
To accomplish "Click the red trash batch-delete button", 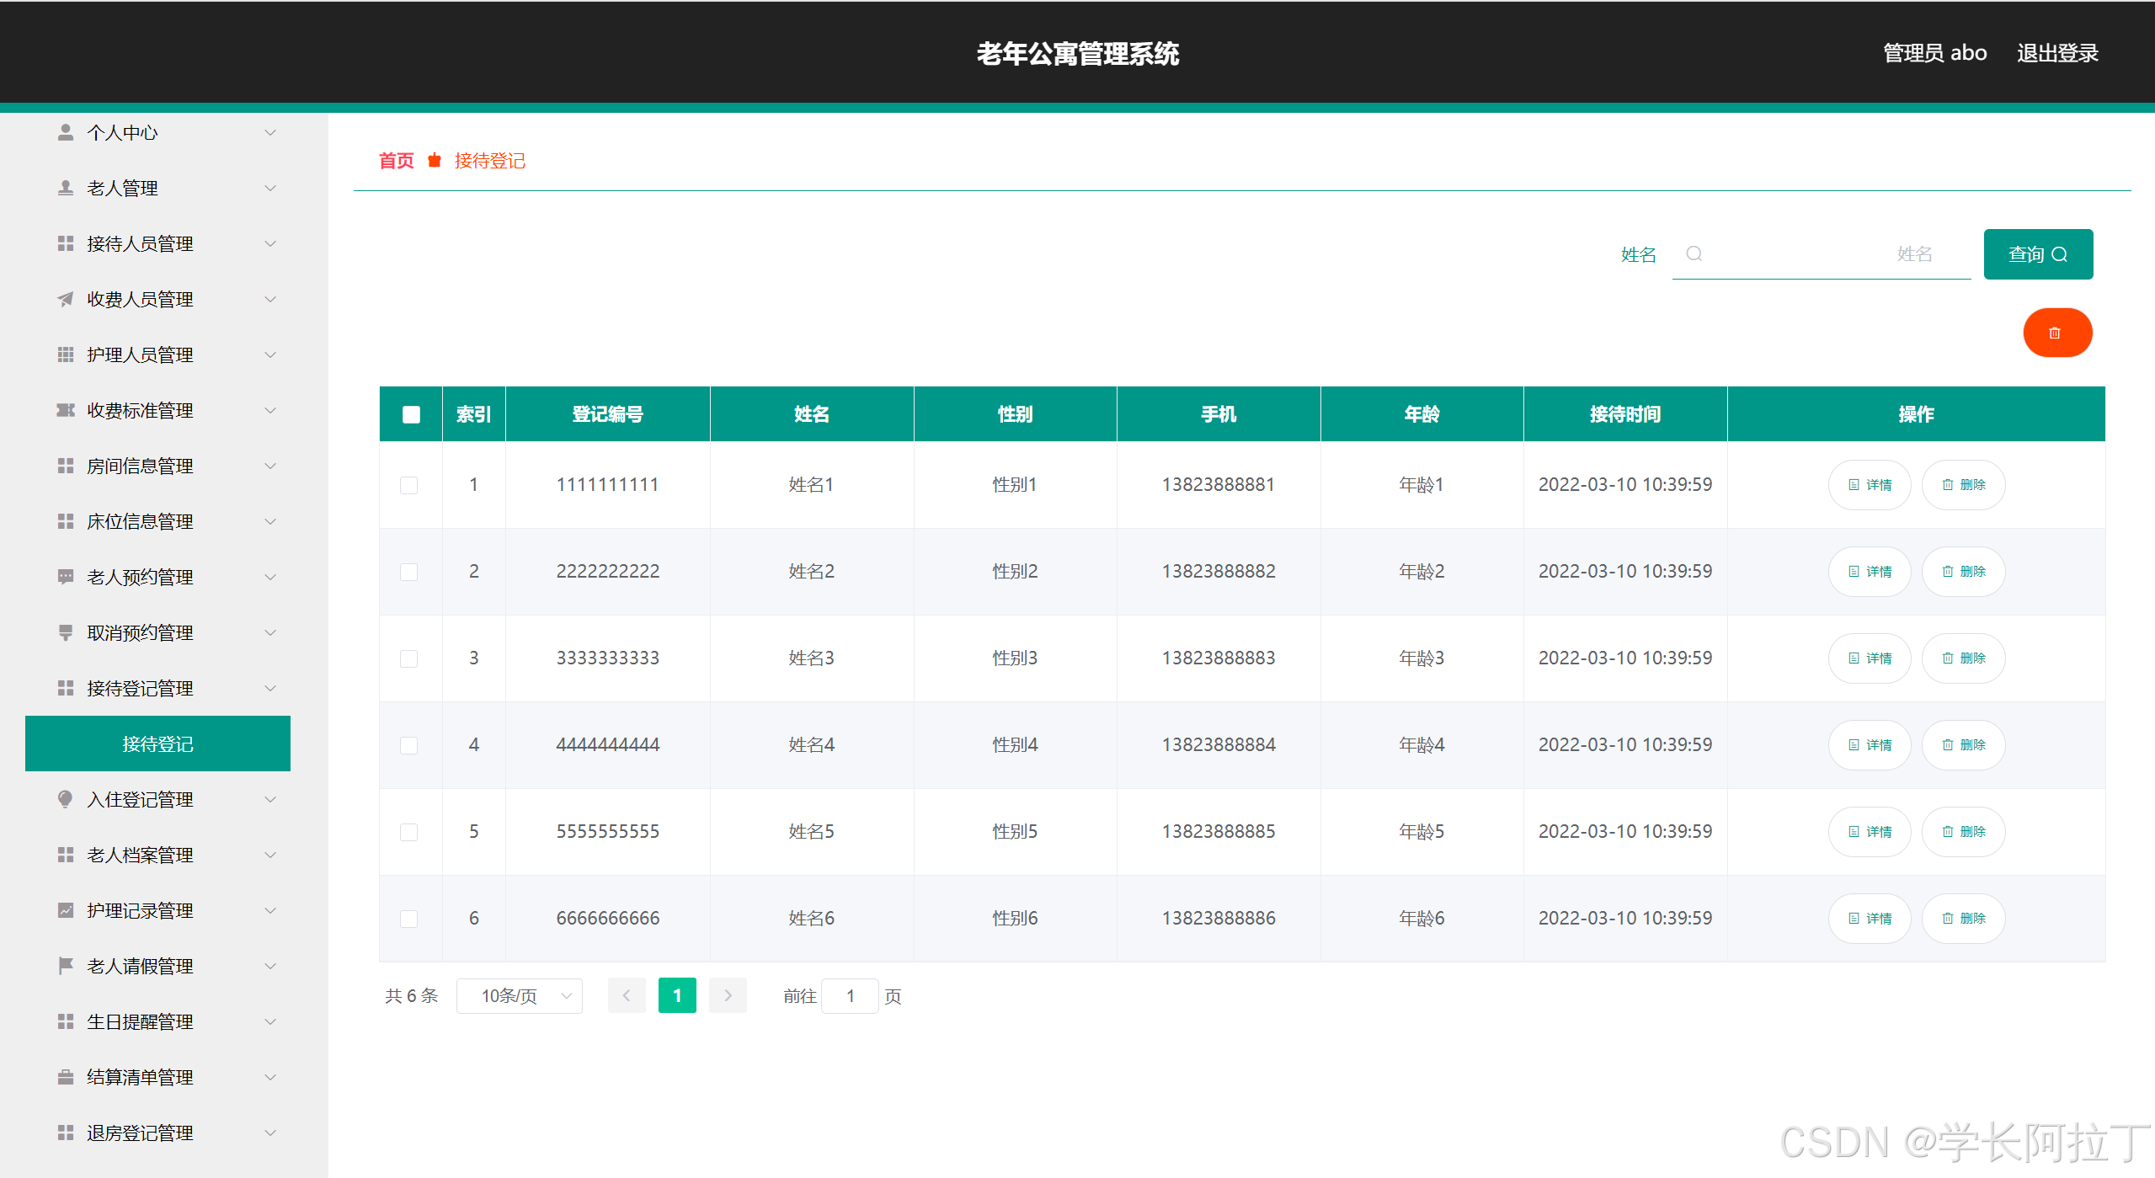I will [2056, 333].
